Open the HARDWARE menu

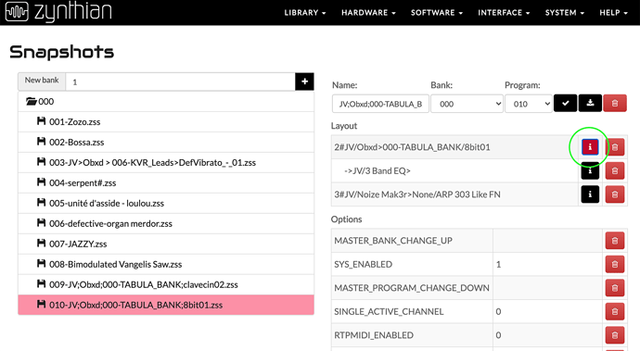point(368,13)
